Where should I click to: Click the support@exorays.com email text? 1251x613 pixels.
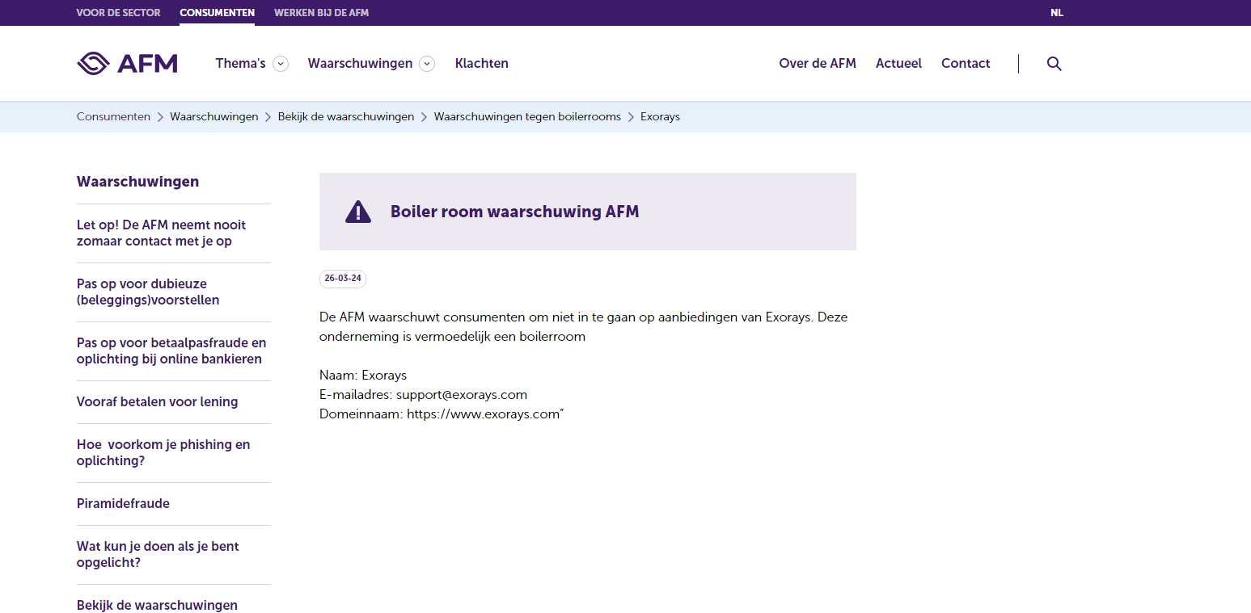pyautogui.click(x=462, y=395)
